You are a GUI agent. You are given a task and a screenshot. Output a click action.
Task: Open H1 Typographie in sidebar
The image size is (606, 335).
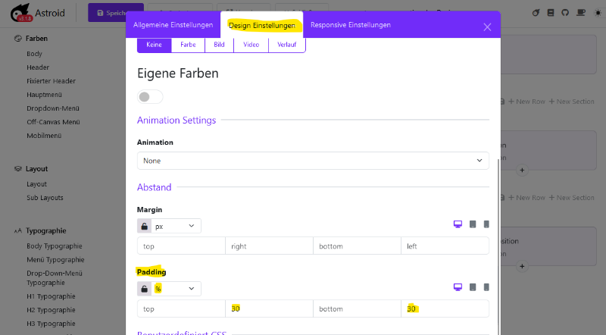51,296
